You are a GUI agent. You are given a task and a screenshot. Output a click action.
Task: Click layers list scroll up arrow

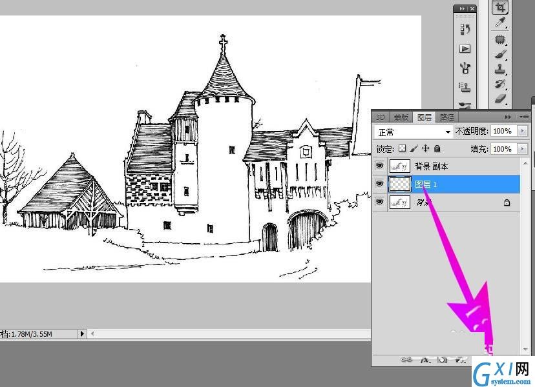point(525,163)
